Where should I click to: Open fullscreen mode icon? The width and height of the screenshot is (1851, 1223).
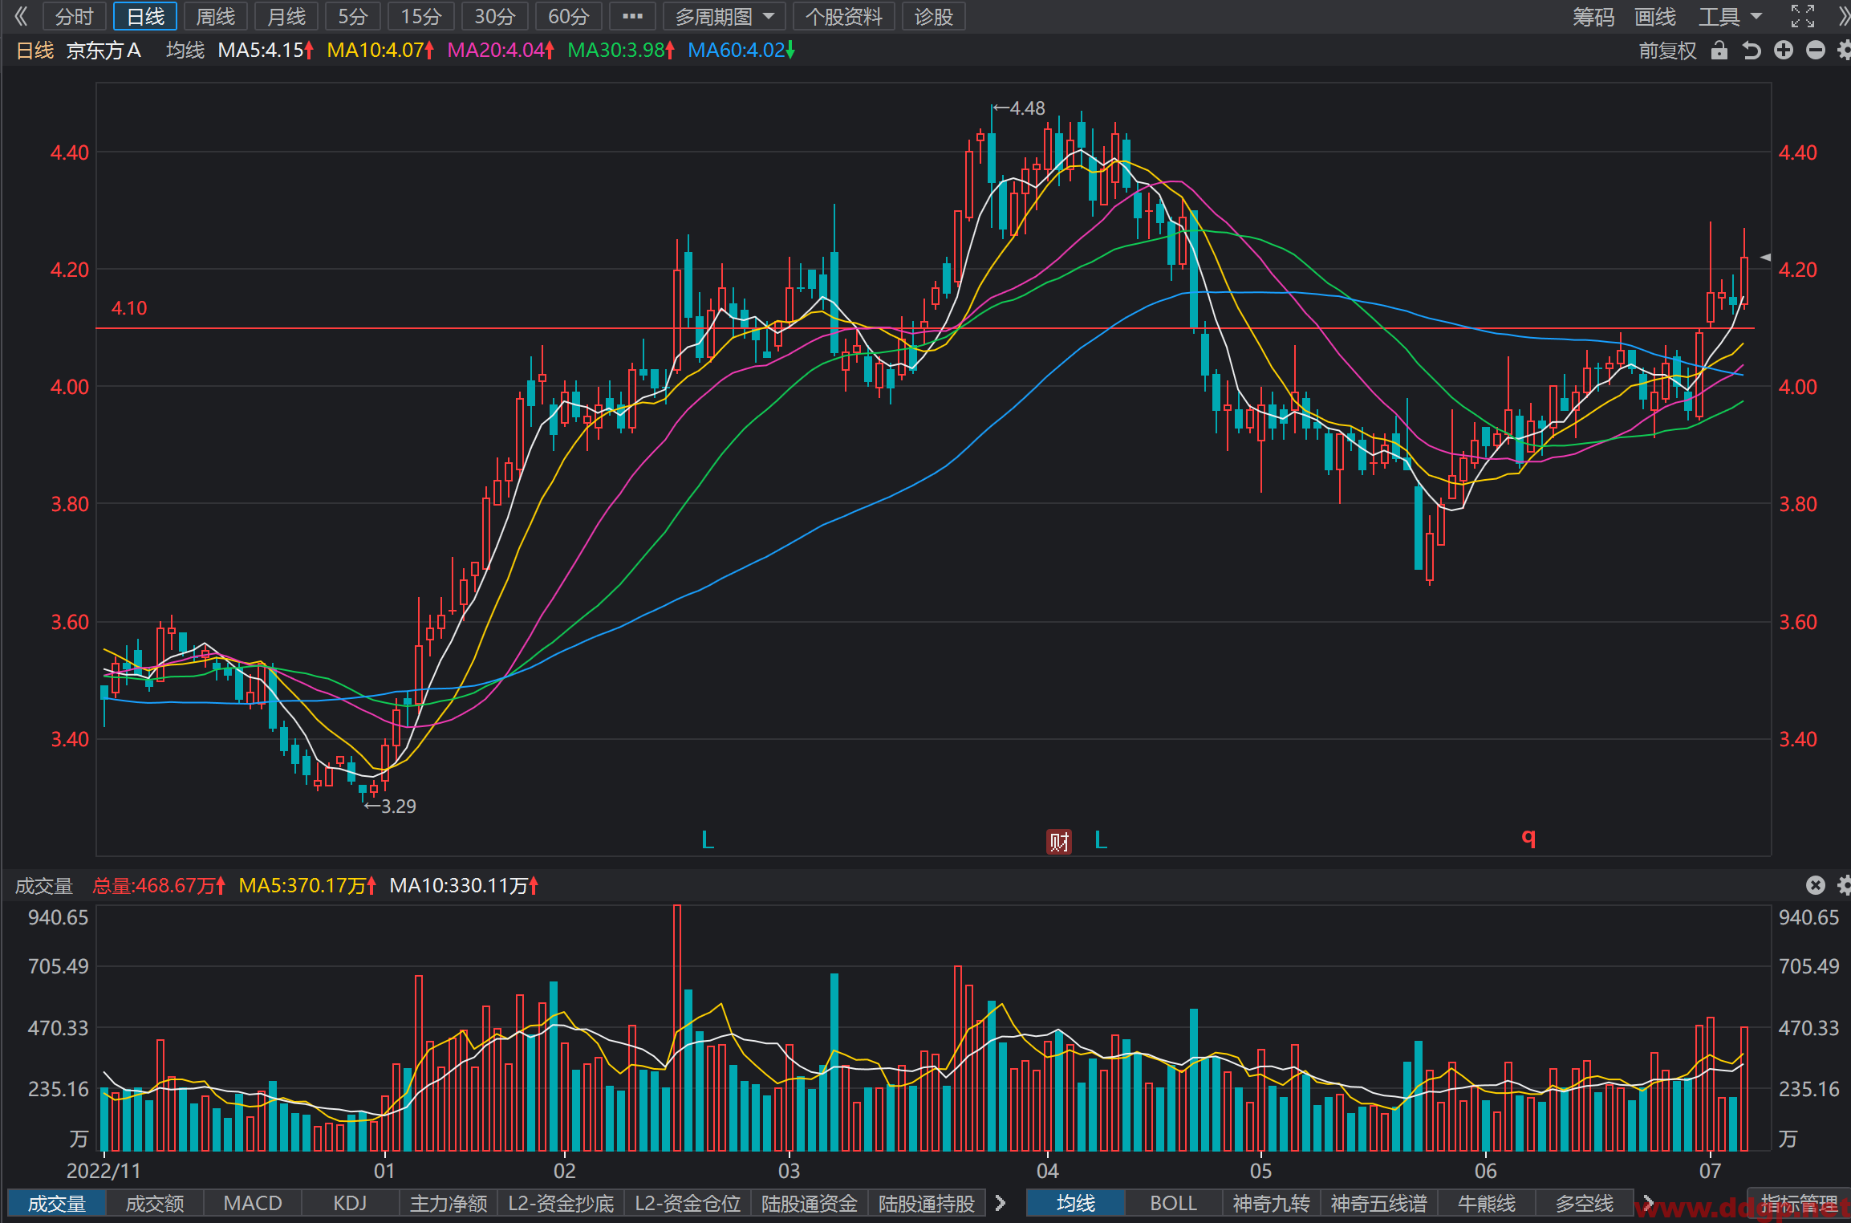click(x=1803, y=16)
